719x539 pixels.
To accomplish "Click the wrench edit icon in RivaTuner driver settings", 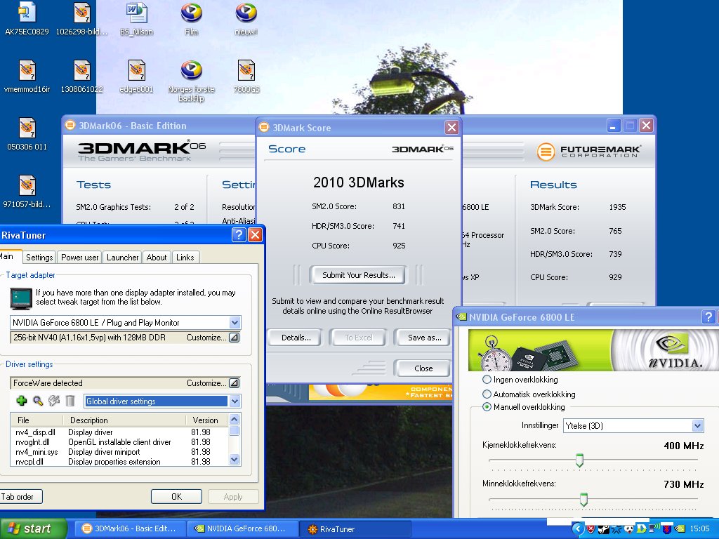I will (54, 401).
